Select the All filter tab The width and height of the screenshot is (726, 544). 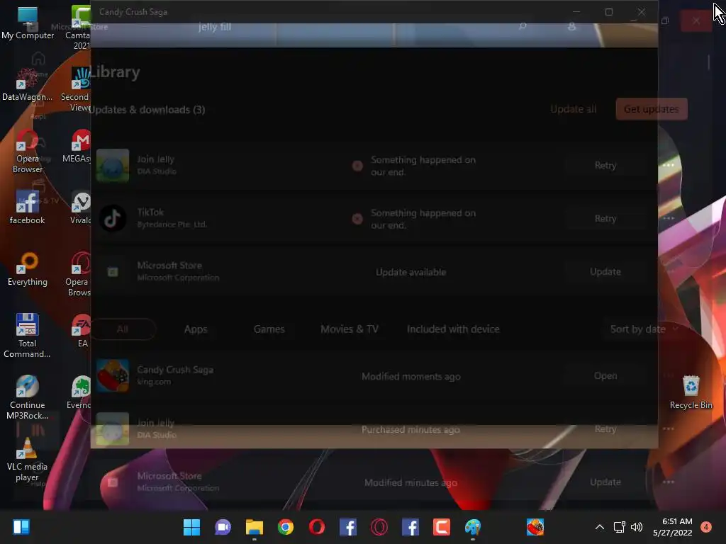(x=123, y=329)
